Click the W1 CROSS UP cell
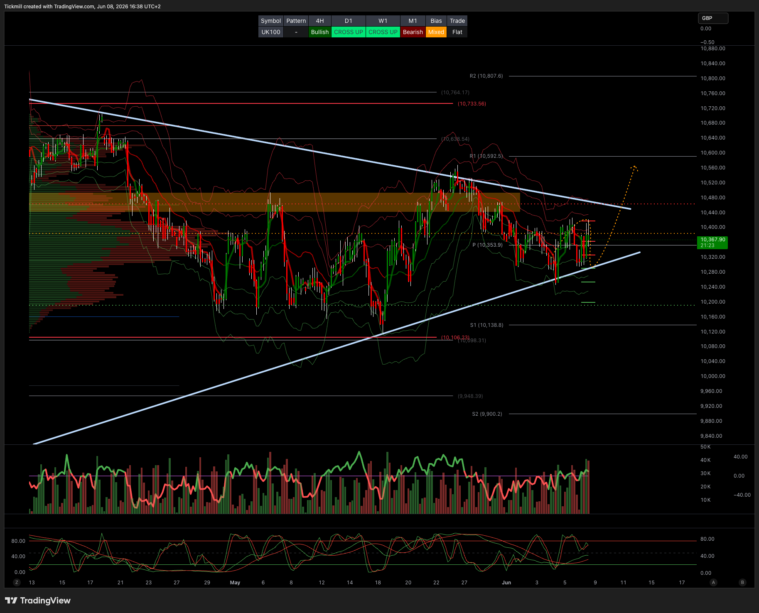The height and width of the screenshot is (613, 759). click(383, 32)
